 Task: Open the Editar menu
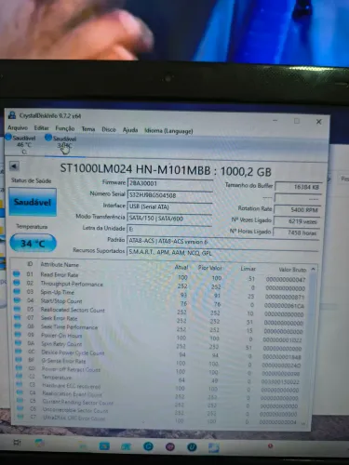[x=41, y=128]
